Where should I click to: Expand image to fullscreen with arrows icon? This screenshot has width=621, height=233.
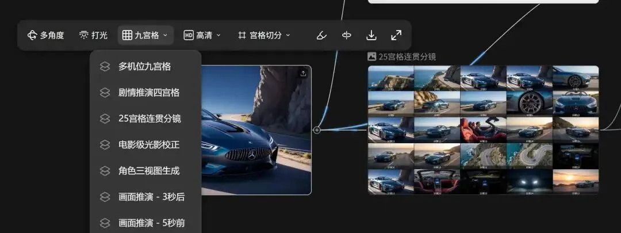(396, 35)
